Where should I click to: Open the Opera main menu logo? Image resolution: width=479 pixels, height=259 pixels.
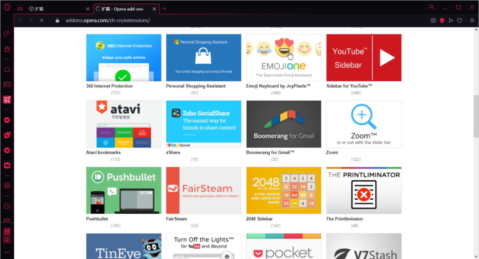[x=7, y=7]
